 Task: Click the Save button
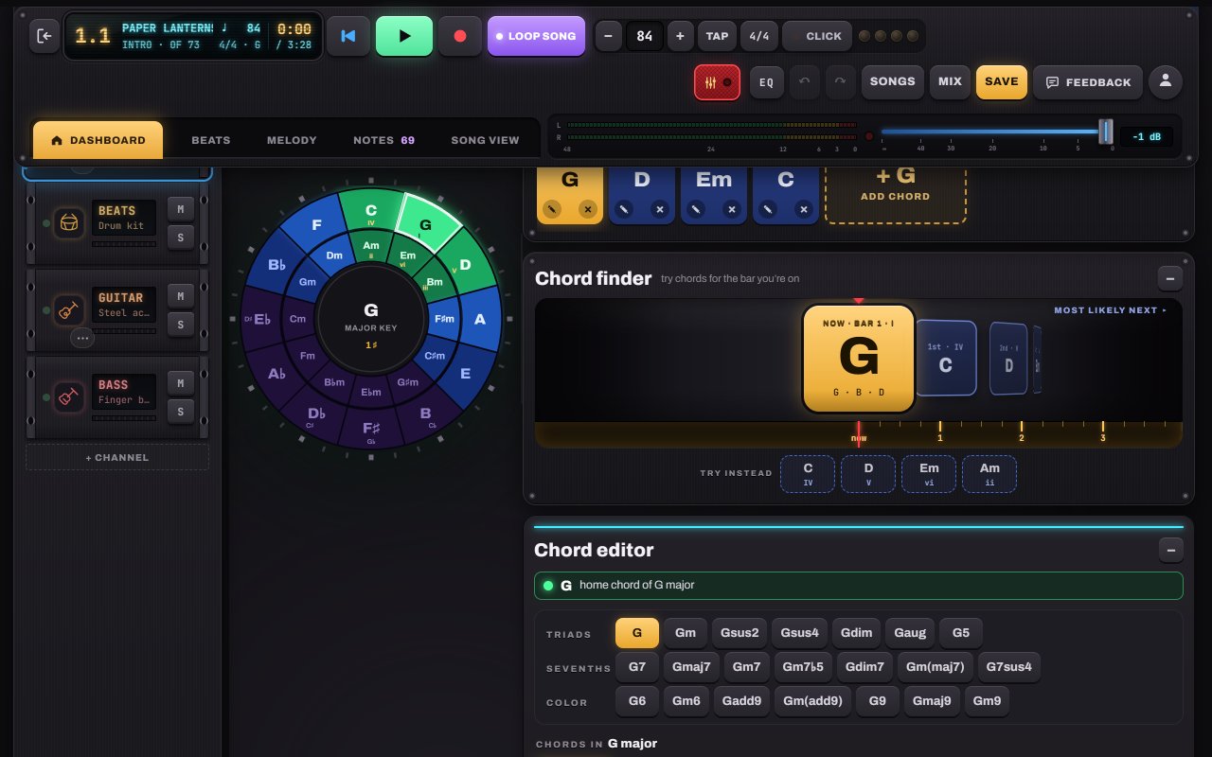1001,82
